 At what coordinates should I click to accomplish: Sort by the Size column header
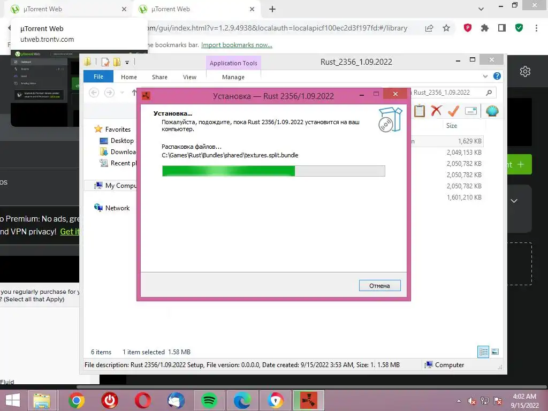452,125
